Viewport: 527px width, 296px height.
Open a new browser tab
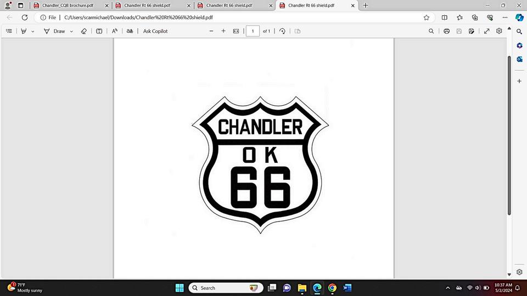[366, 5]
